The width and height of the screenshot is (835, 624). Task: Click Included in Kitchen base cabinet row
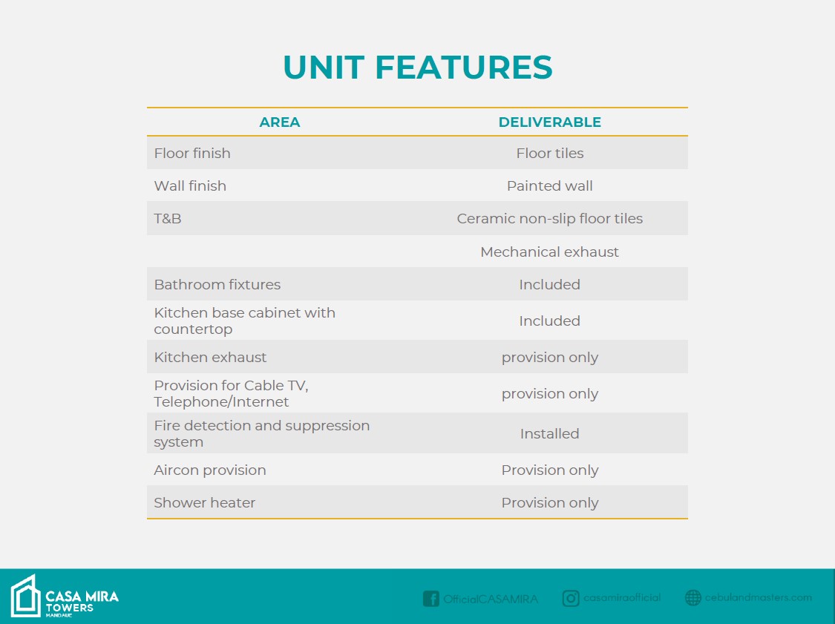pyautogui.click(x=549, y=321)
